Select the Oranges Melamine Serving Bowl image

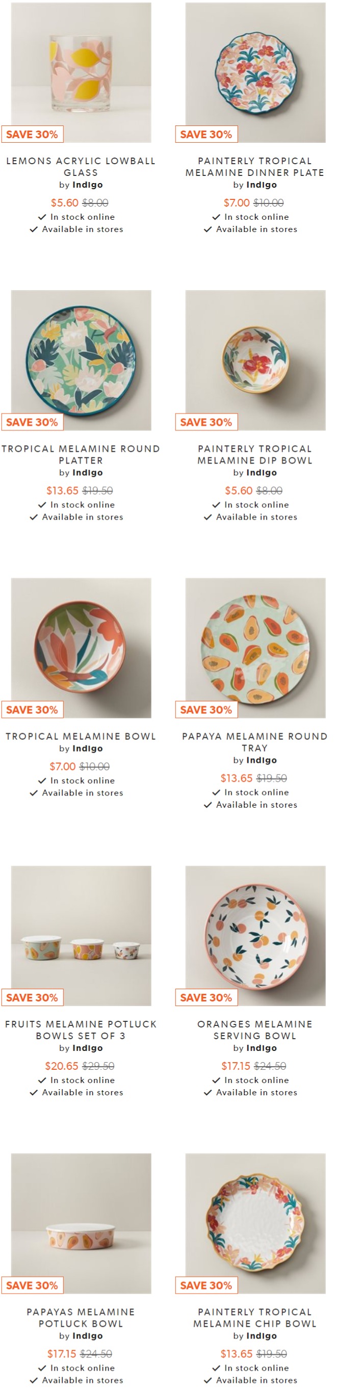tap(255, 936)
